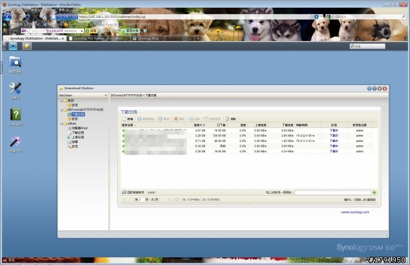The height and width of the screenshot is (265, 410).
Task: Click the Download Station icon in DSM taskbar
Action: pyautogui.click(x=27, y=46)
